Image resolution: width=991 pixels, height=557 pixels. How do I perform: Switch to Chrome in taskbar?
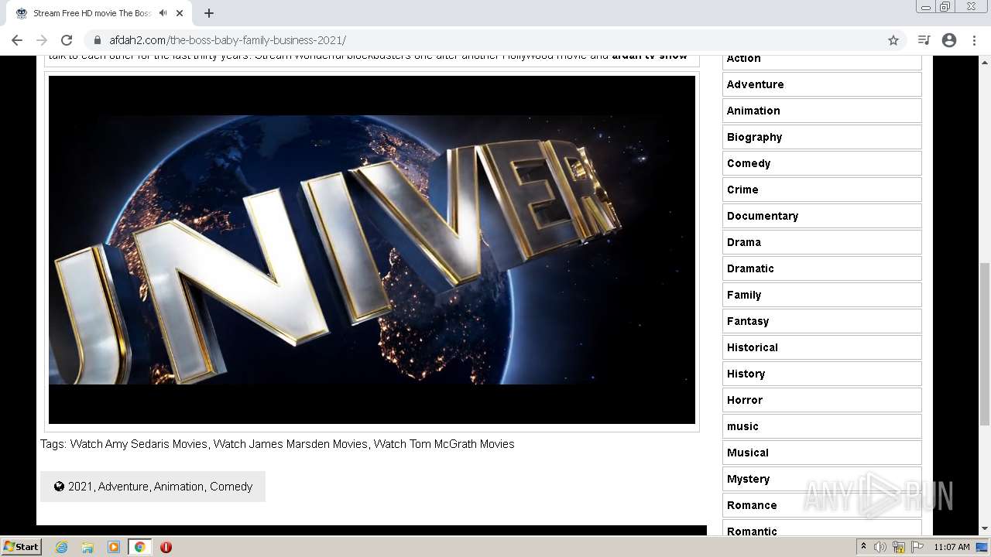coord(139,547)
